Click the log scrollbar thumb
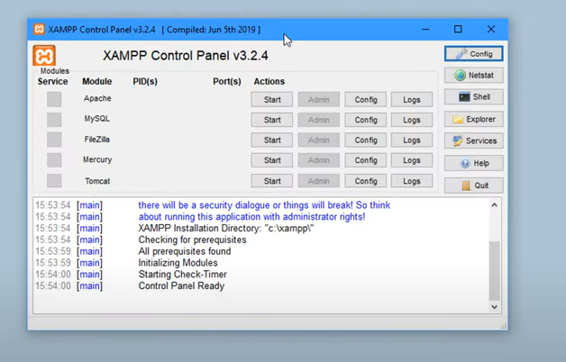The height and width of the screenshot is (362, 566). pyautogui.click(x=495, y=271)
